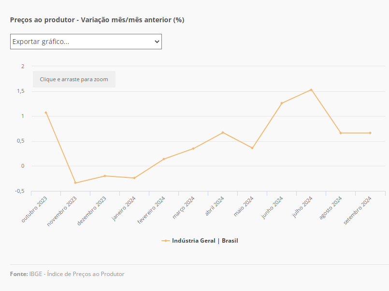
Task: Pick the janeiro 2024 data point
Action: 134,178
